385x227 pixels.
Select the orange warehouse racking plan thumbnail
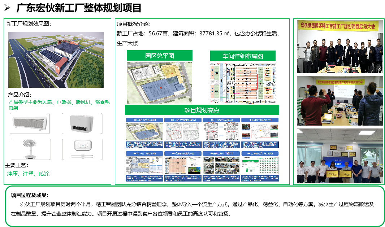183,165
